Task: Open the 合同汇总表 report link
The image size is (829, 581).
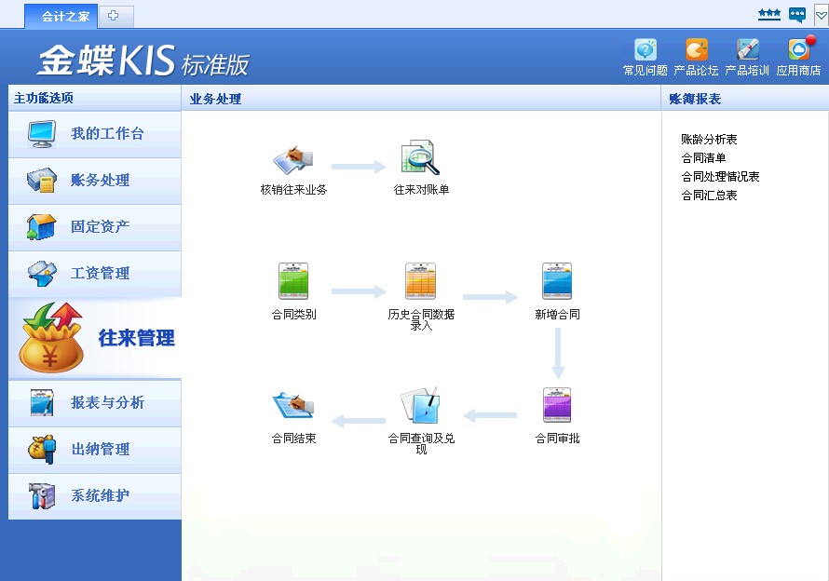Action: (709, 196)
